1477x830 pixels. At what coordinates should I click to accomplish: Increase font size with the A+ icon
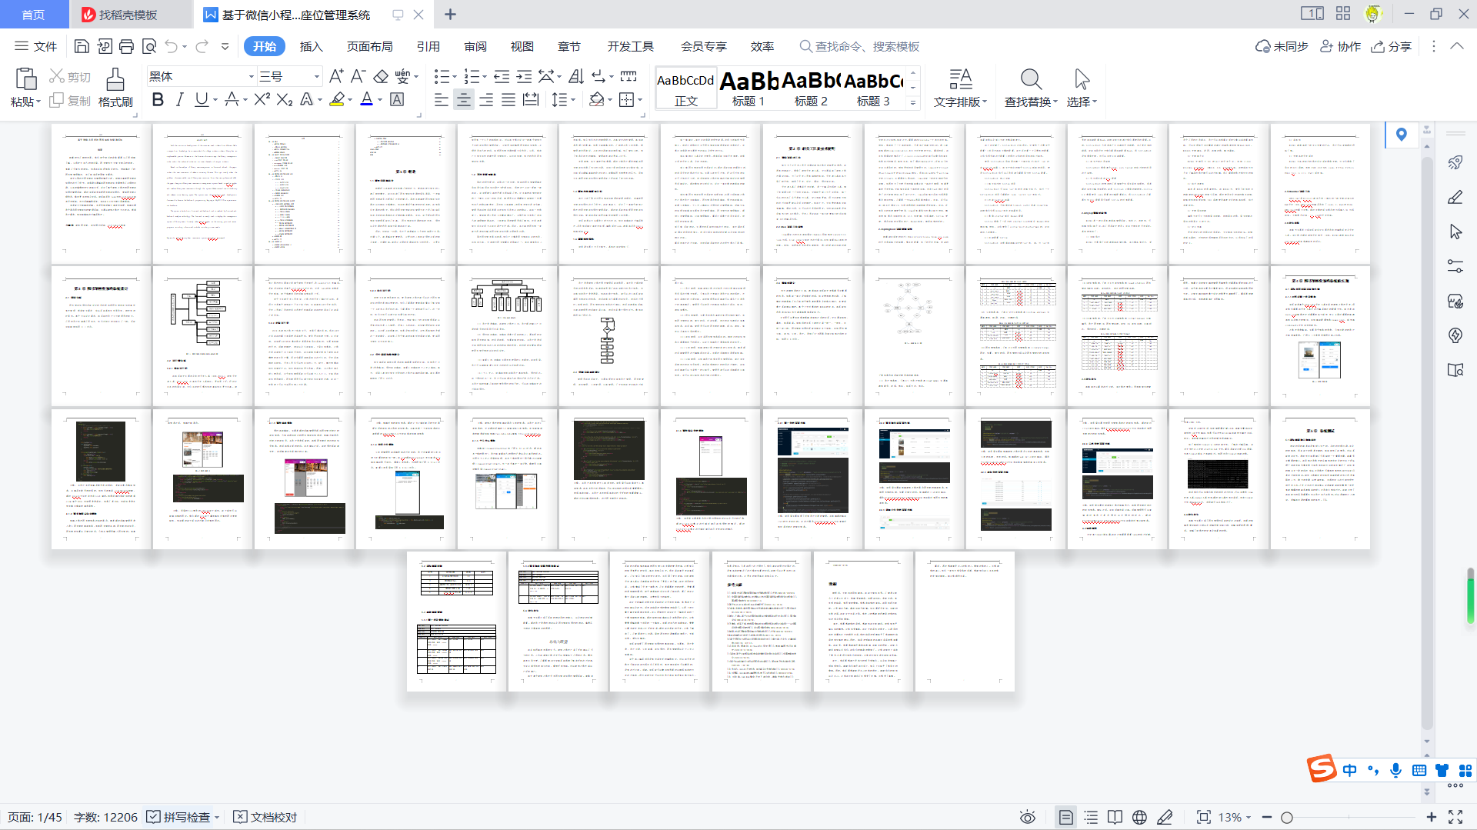[x=336, y=76]
